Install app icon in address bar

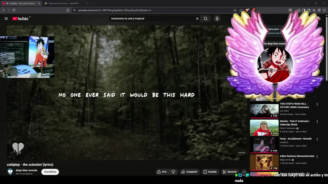pyautogui.click(x=235, y=10)
